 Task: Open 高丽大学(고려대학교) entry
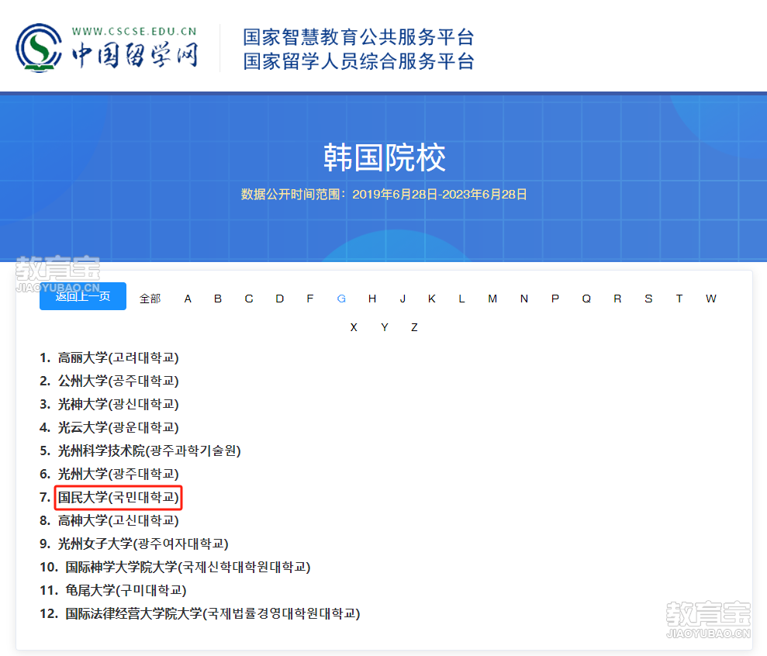[119, 357]
